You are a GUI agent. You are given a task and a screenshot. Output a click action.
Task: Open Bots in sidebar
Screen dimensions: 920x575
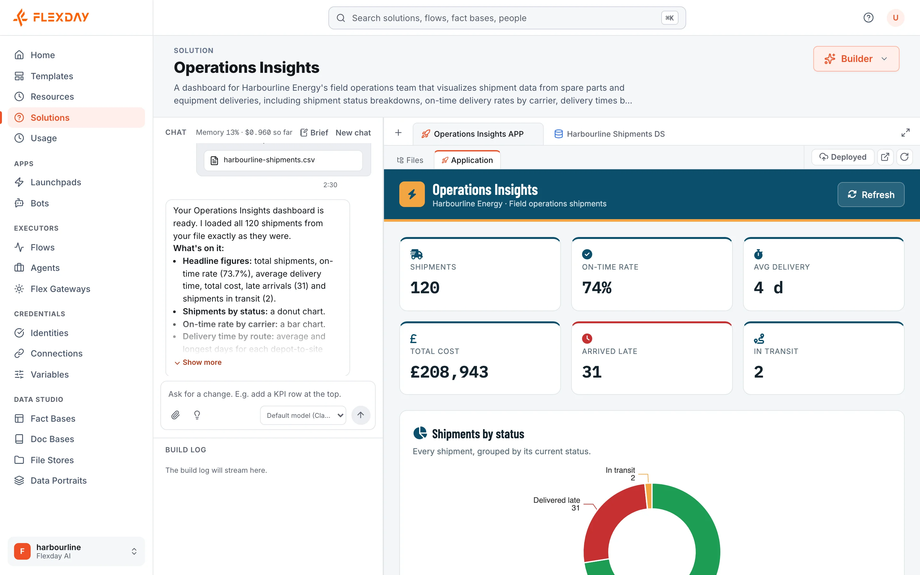pyautogui.click(x=76, y=203)
